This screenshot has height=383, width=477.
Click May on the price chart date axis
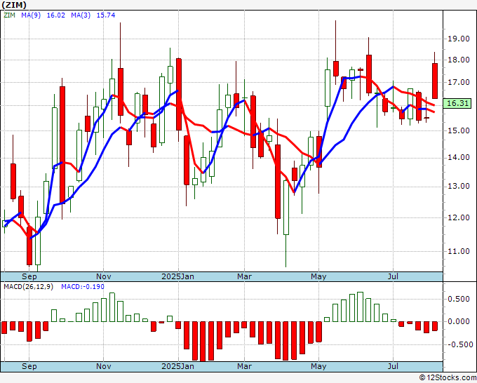(x=318, y=277)
